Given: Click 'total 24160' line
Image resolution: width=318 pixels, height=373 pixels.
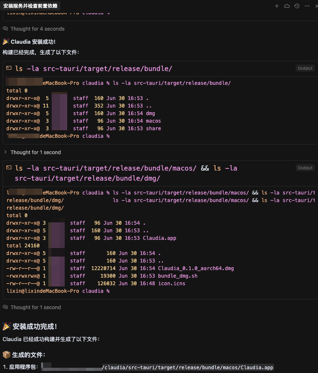Looking at the screenshot, I should (x=23, y=246).
